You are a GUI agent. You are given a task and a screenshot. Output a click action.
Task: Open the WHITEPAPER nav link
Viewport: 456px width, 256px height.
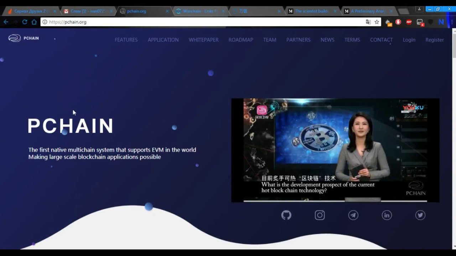pos(204,40)
